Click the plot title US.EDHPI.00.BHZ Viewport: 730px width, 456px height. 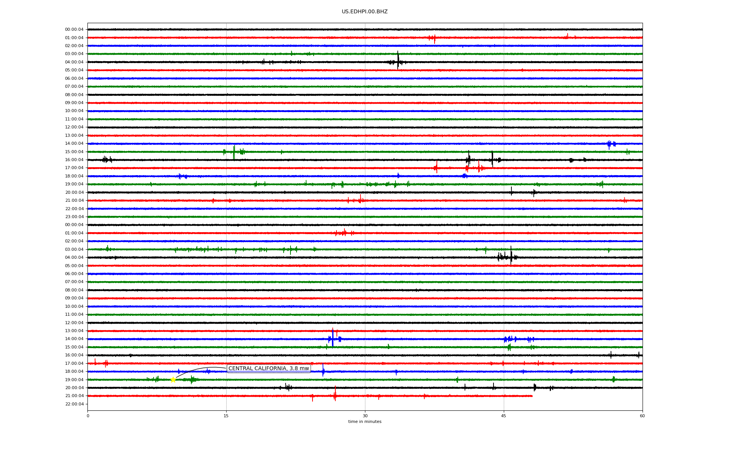coord(365,12)
